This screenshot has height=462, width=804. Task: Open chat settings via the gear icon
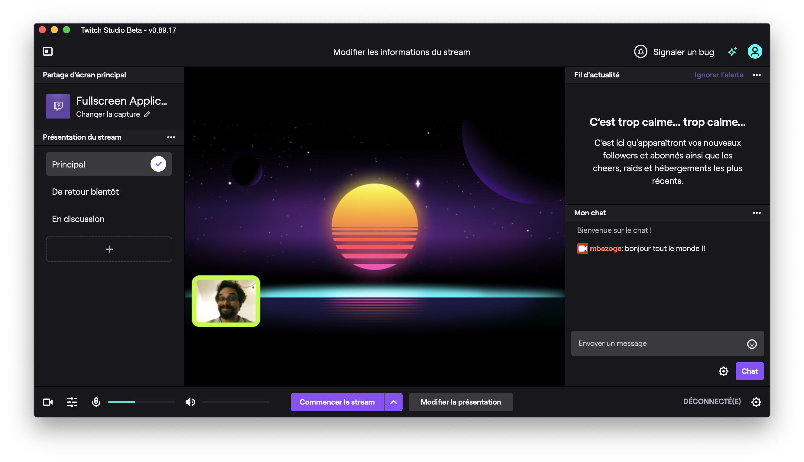723,371
